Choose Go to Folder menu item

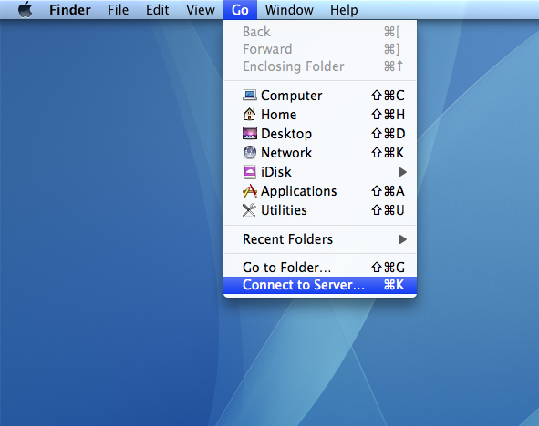pyautogui.click(x=320, y=268)
